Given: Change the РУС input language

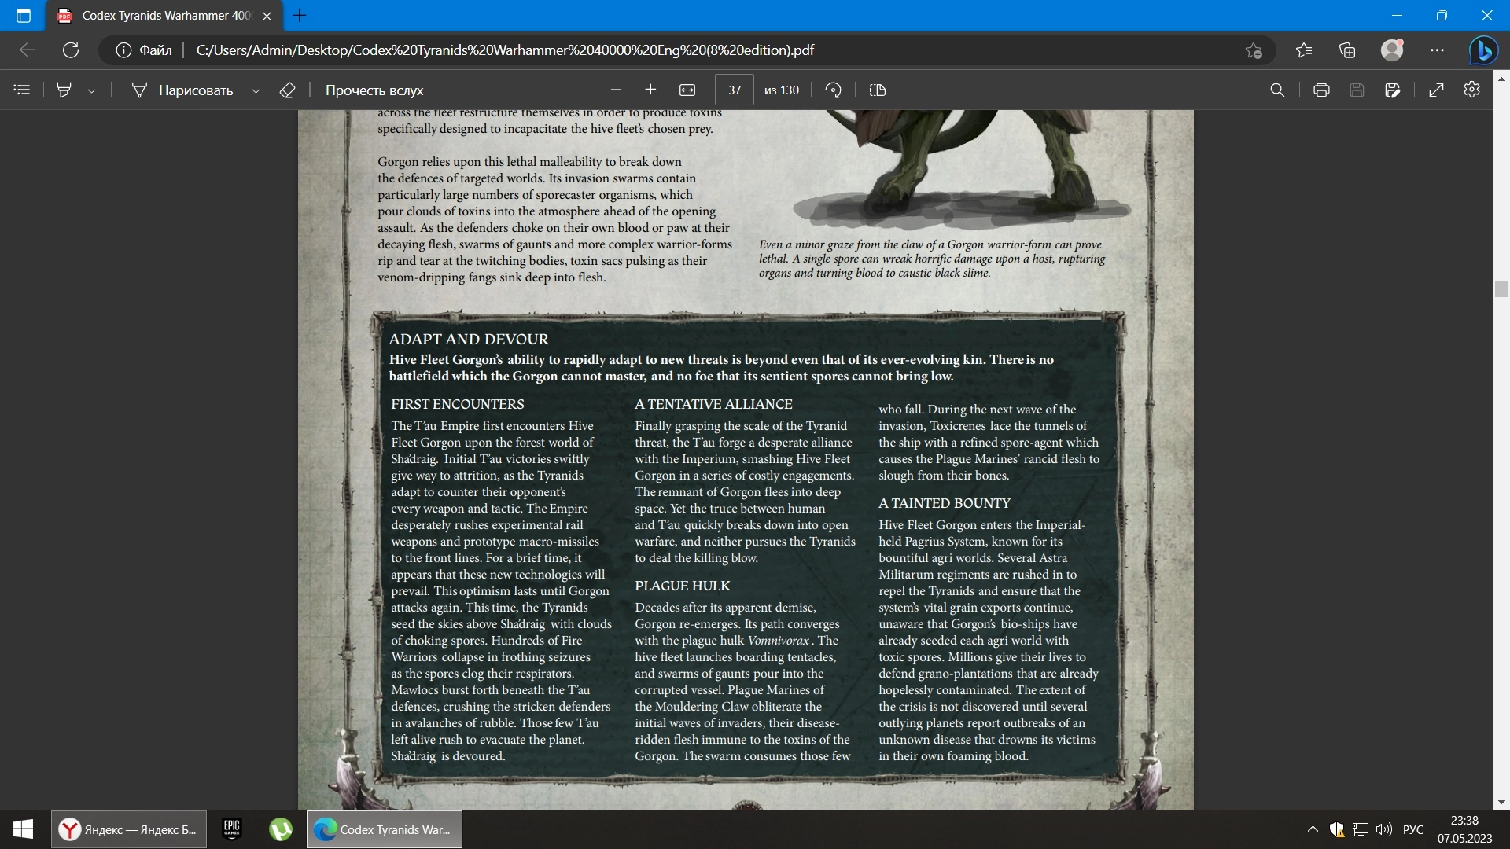Looking at the screenshot, I should coord(1413,829).
